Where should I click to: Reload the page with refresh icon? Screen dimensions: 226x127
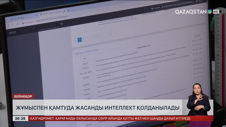tap(17, 24)
